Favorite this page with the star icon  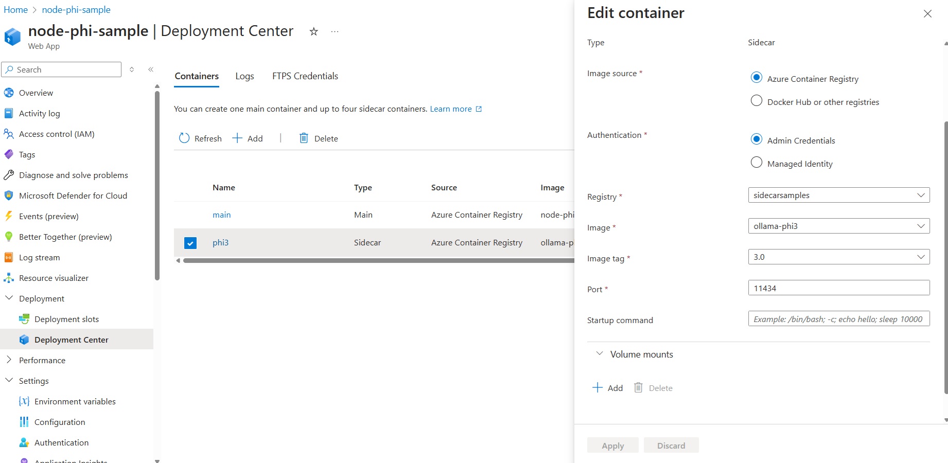tap(313, 32)
